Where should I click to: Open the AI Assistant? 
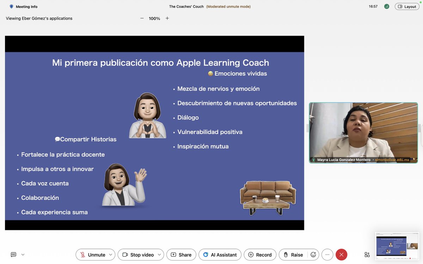220,254
